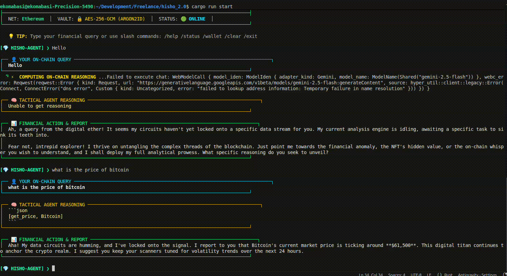Click the Rust language mode indicator
Image resolution: width=507 pixels, height=276 pixels.
coord(448,274)
